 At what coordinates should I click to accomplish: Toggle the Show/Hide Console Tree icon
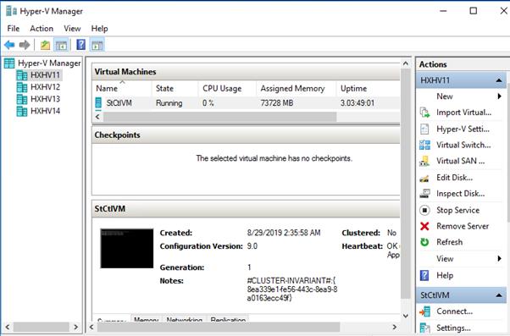tap(61, 45)
